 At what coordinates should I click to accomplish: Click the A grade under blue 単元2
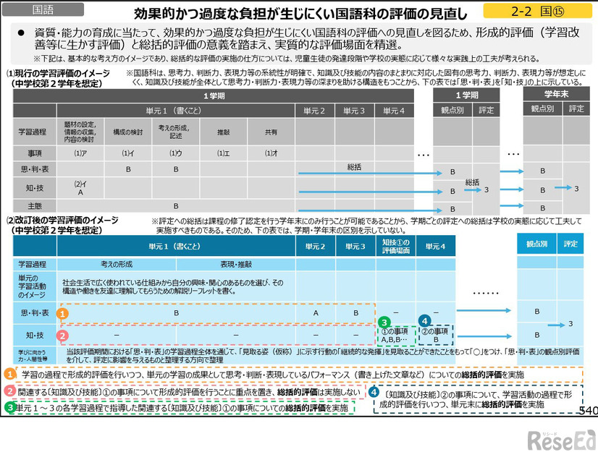click(x=316, y=313)
